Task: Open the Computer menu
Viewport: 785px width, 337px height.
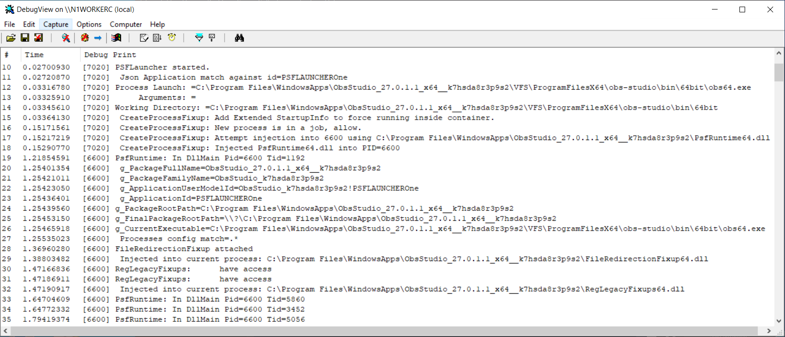Action: [x=126, y=24]
